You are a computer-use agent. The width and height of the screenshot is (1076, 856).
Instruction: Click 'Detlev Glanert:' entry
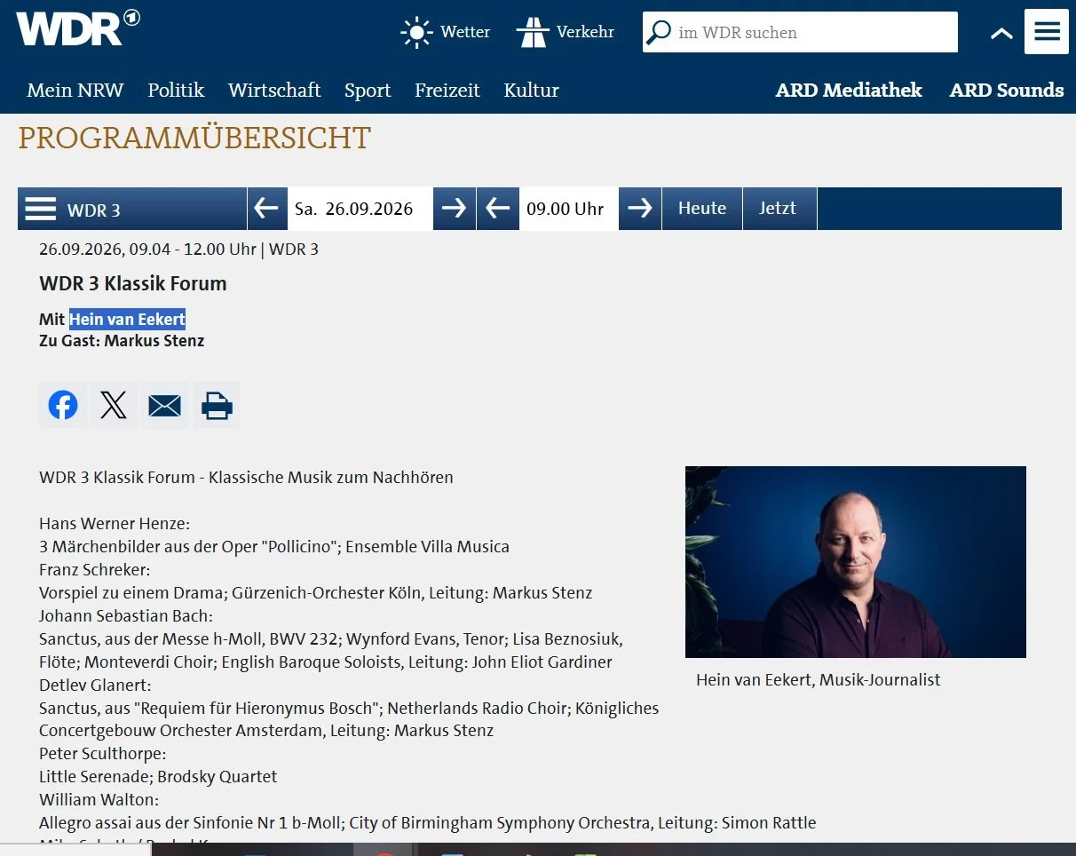click(96, 685)
